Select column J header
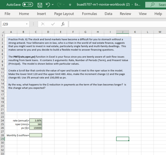This screenshot has width=166, height=155. [x=123, y=32]
